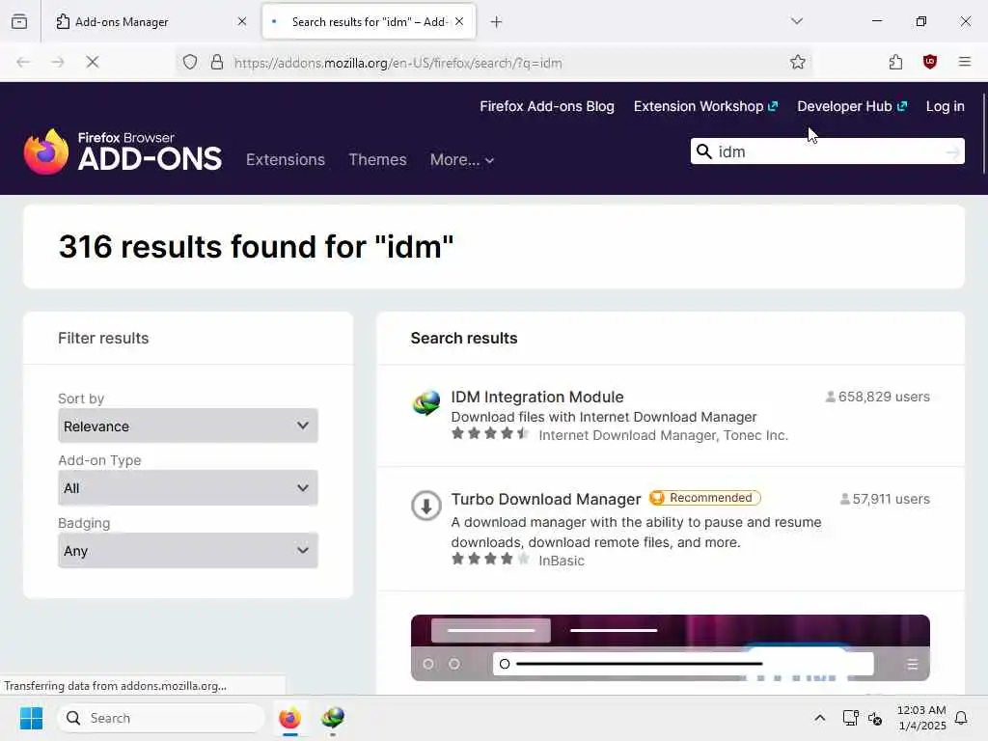Click "Internet Download Manager, Tonec Inc." author text

click(664, 435)
